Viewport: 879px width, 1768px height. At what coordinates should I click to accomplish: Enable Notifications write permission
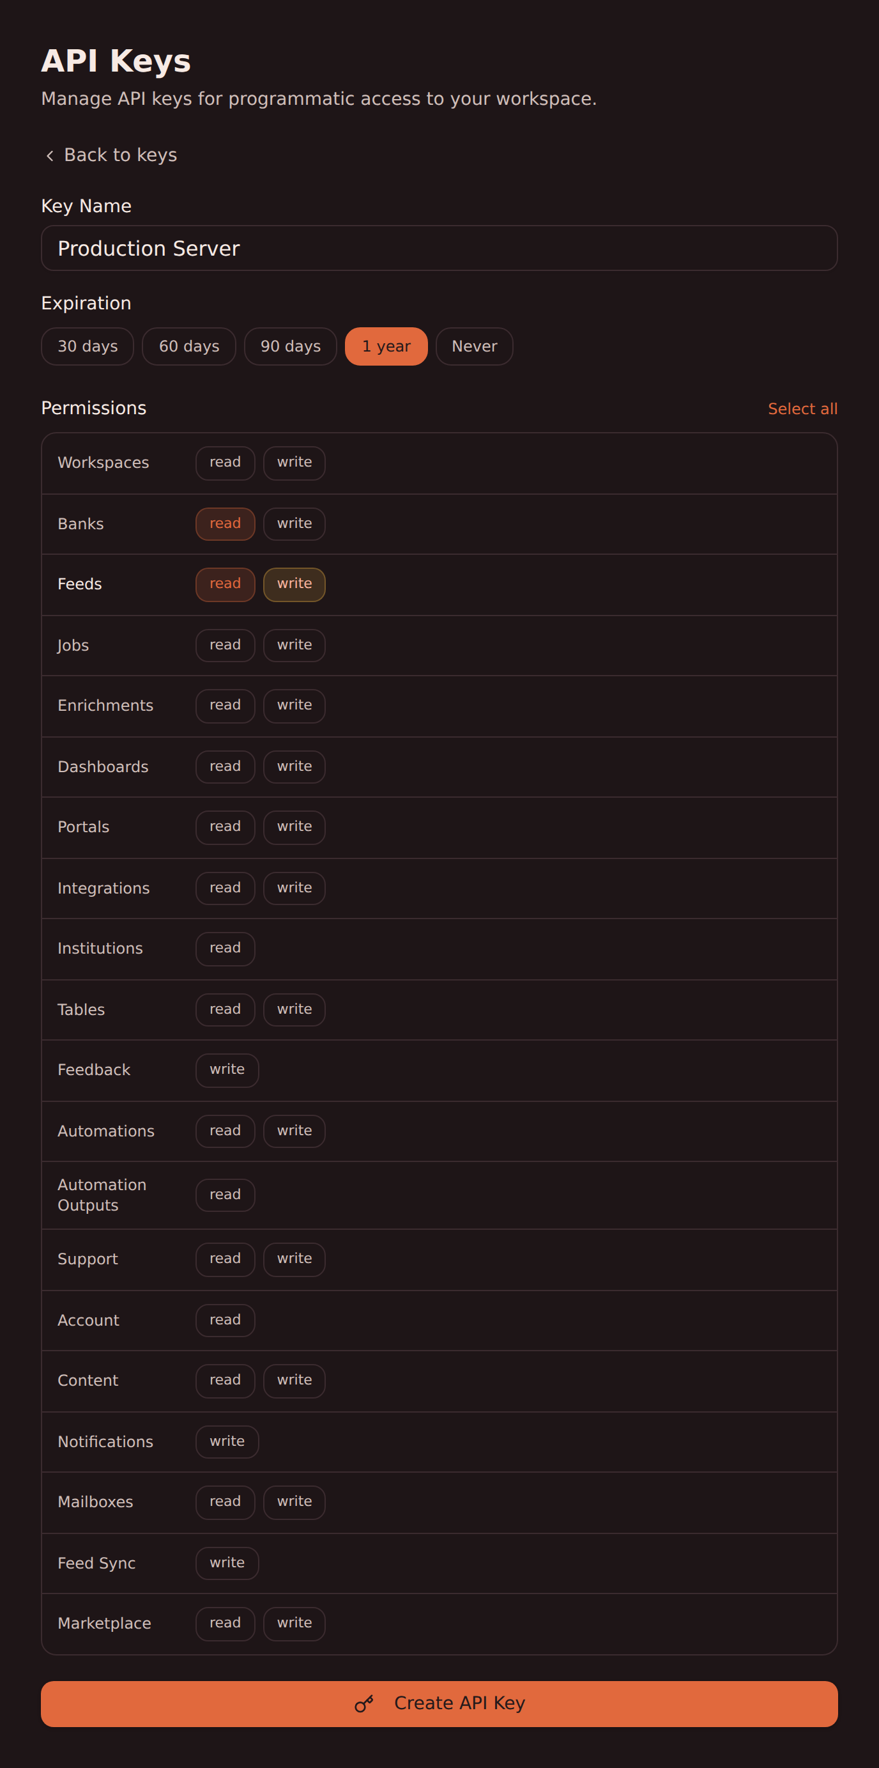tap(227, 1441)
